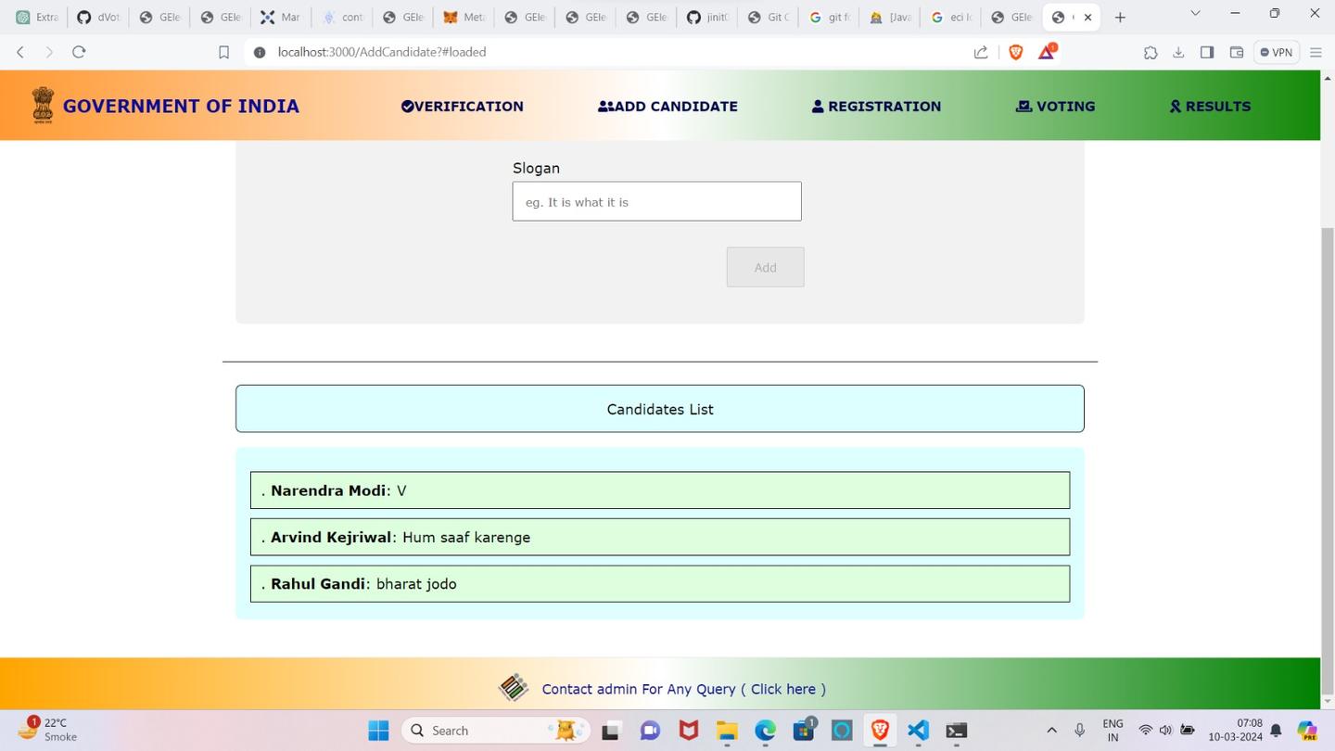1335x751 pixels.
Task: Click the browser forward arrow
Action: (49, 52)
